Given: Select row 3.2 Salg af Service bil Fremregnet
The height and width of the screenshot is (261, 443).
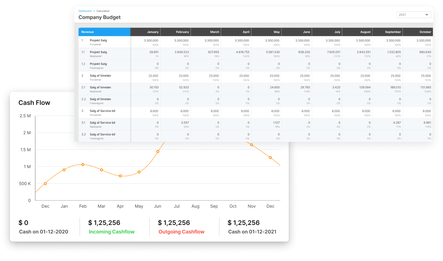Looking at the screenshot, I should (102, 136).
